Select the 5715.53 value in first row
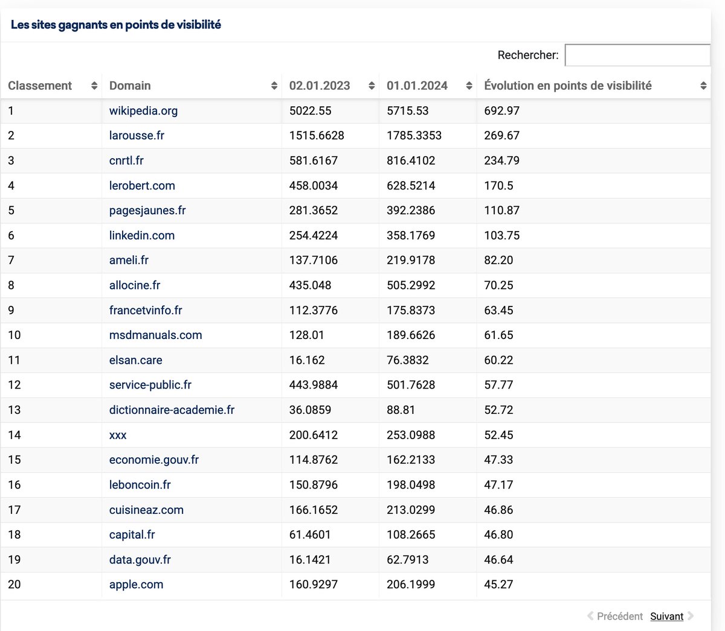725x631 pixels. pyautogui.click(x=408, y=111)
